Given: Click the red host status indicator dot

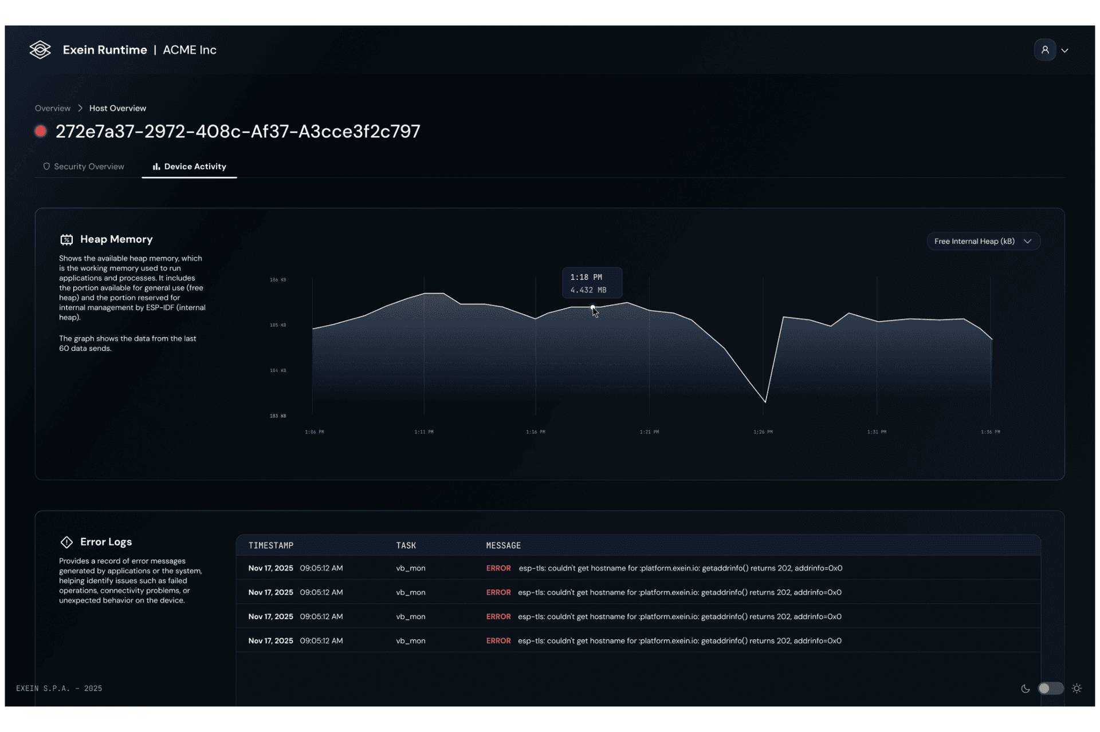Looking at the screenshot, I should (x=41, y=131).
